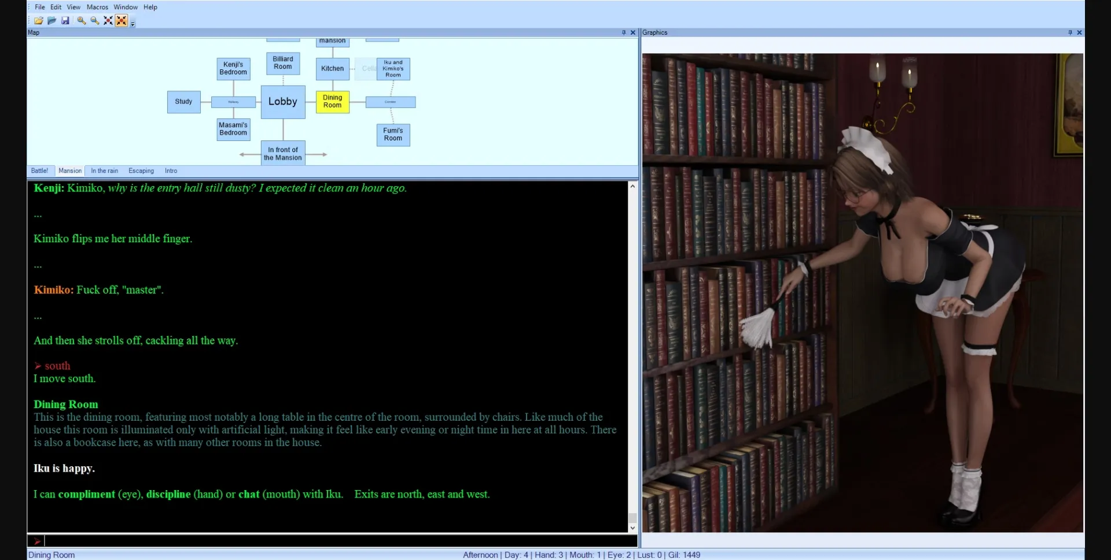Viewport: 1111px width, 560px height.
Task: Toggle auto-hide pin on Graphics panel
Action: pyautogui.click(x=1070, y=32)
